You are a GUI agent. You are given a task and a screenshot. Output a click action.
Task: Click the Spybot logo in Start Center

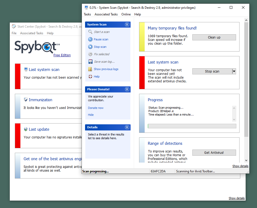[x=37, y=47]
